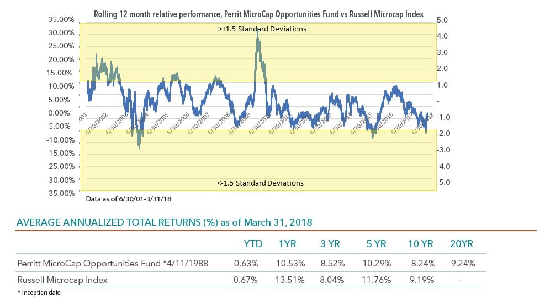Click the ">+1.5 Standard Deviations" label
This screenshot has height=300, width=545.
coord(258,29)
